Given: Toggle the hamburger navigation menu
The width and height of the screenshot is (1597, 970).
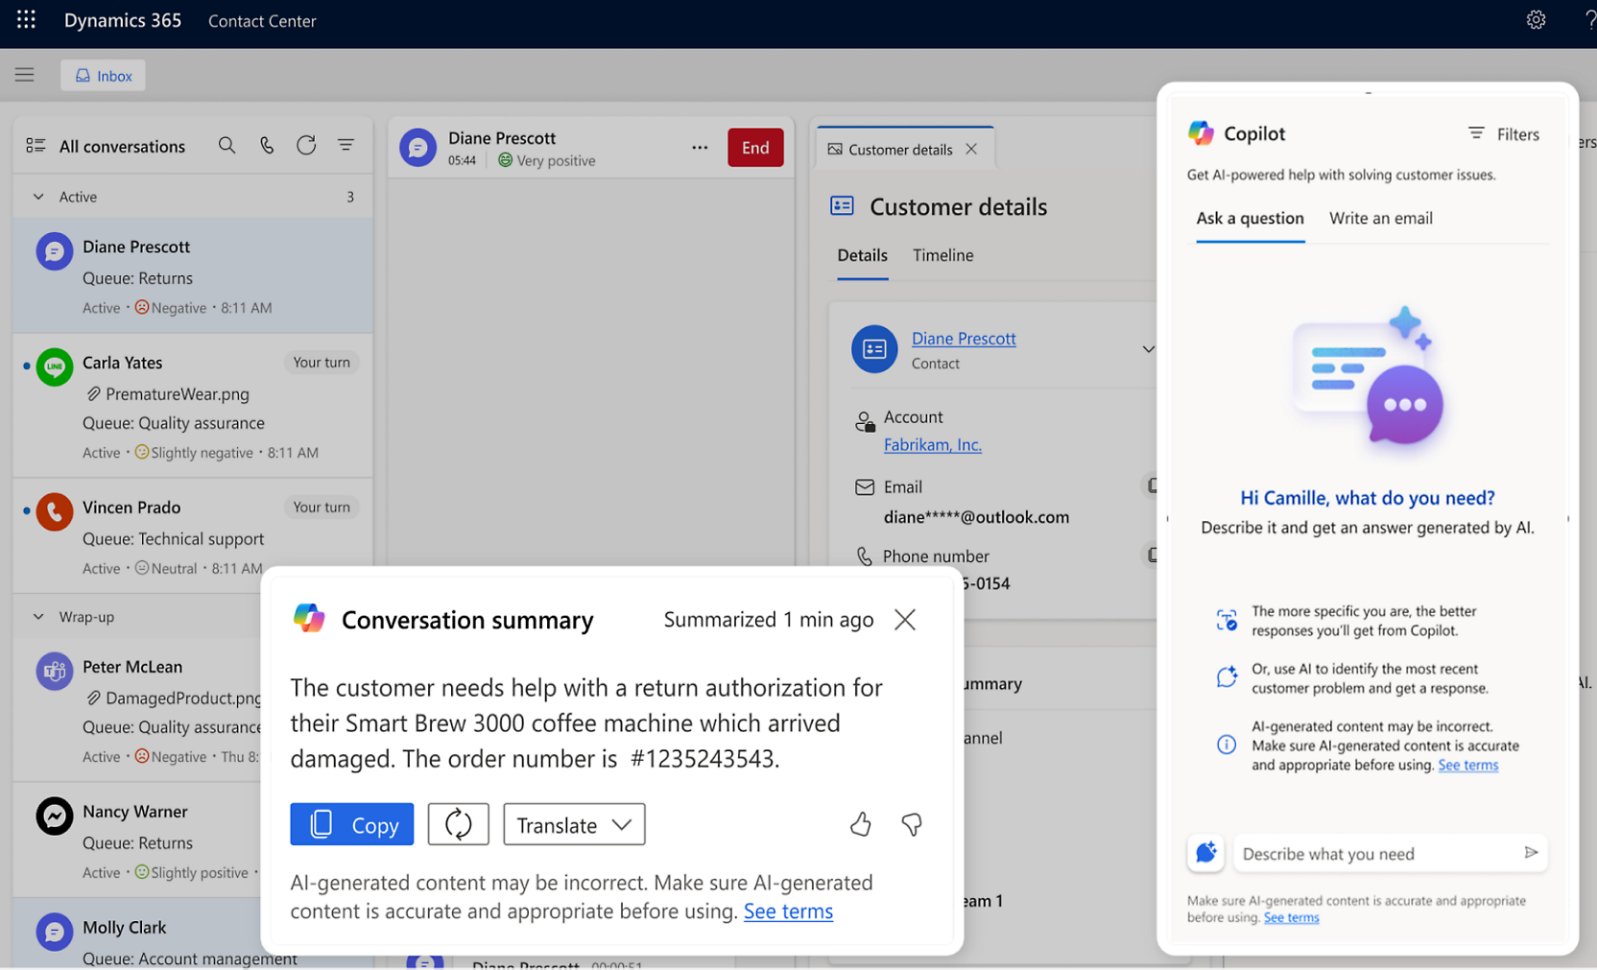Looking at the screenshot, I should click(25, 75).
